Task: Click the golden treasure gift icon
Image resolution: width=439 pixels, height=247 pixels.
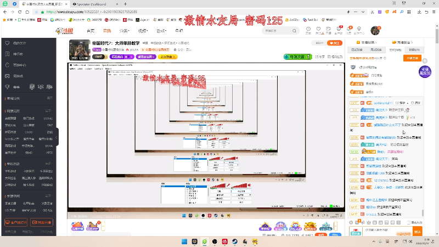Action: [x=310, y=226]
